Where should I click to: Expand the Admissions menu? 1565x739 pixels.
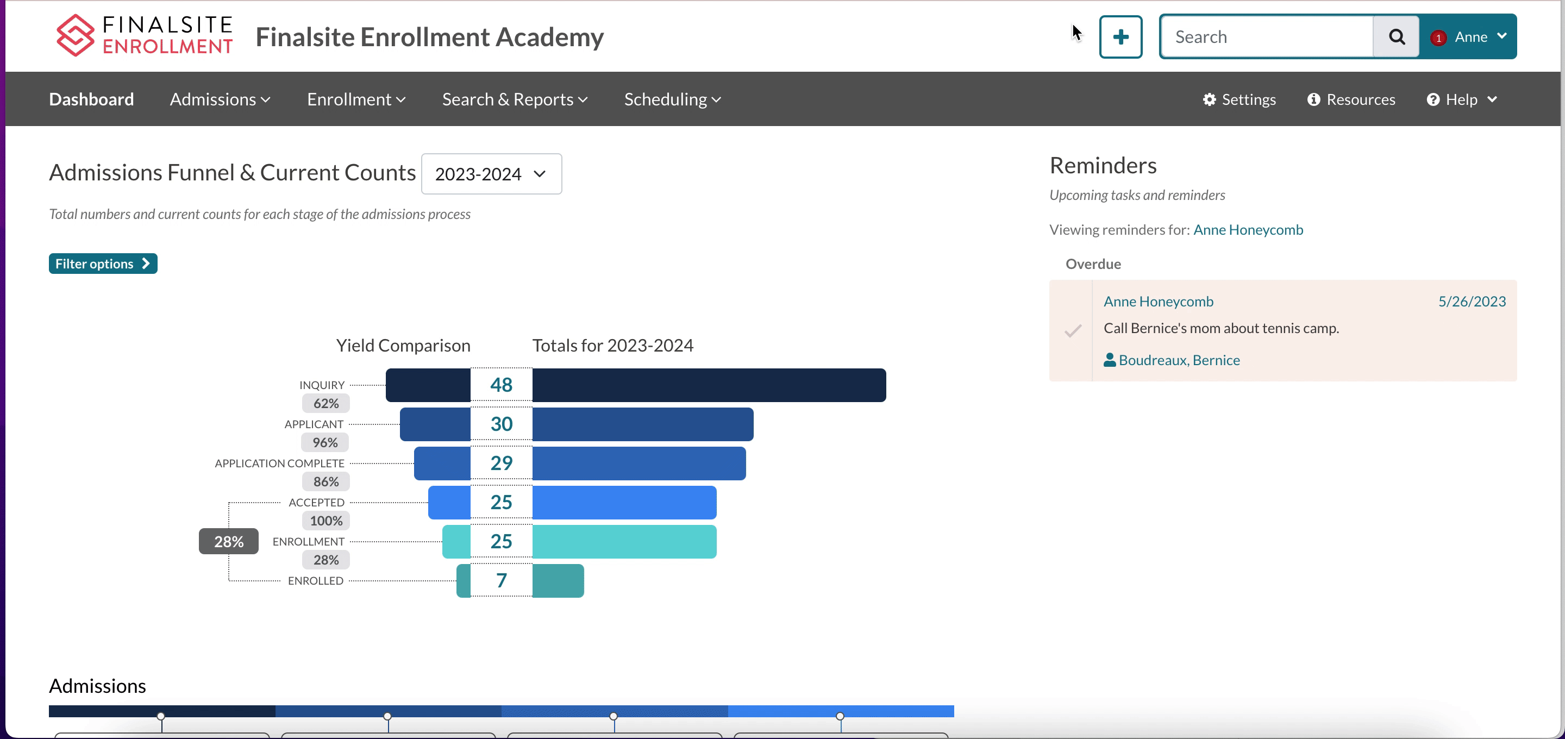[220, 99]
